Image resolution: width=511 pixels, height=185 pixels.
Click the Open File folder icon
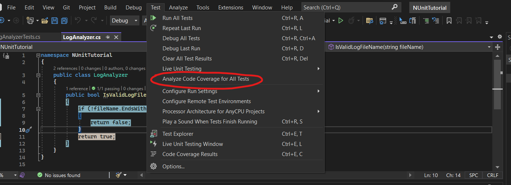click(45, 21)
